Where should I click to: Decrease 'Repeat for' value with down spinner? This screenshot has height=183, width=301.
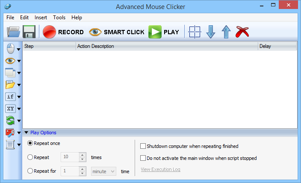coord(83,174)
